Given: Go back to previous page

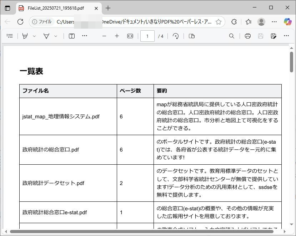Looking at the screenshot, I should 7,22.
